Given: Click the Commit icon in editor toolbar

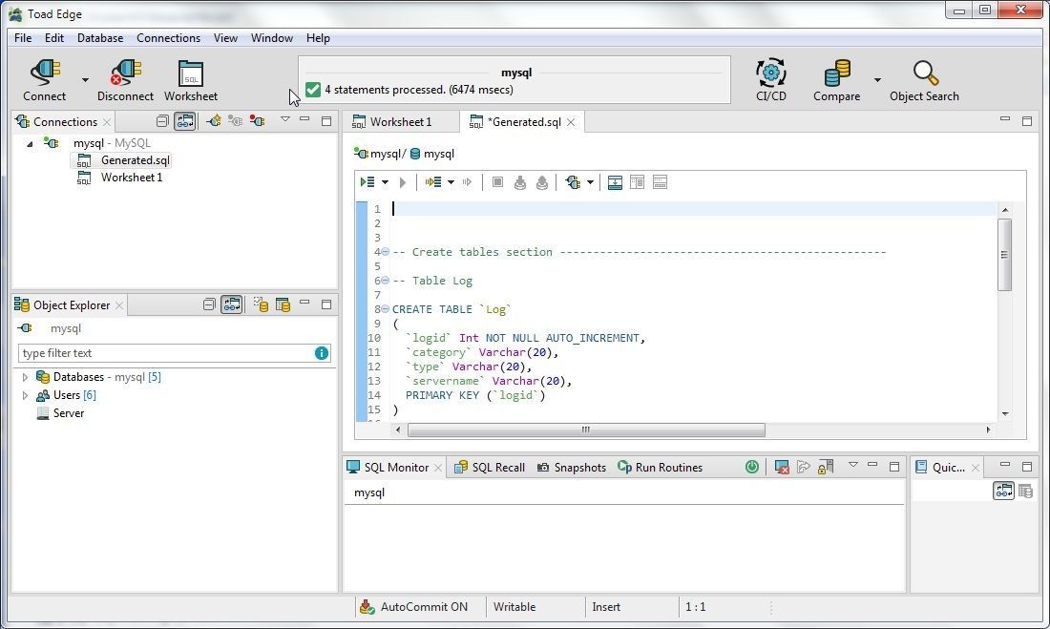Looking at the screenshot, I should click(519, 182).
